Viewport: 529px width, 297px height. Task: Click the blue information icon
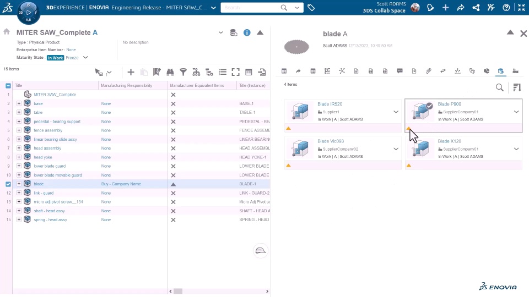click(x=247, y=32)
